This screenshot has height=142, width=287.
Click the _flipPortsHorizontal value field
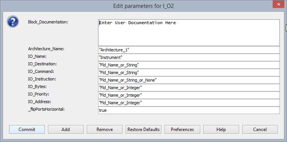pos(189,110)
